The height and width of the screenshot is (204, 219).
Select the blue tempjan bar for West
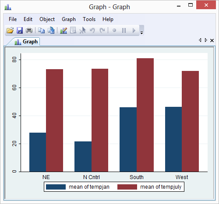173,139
